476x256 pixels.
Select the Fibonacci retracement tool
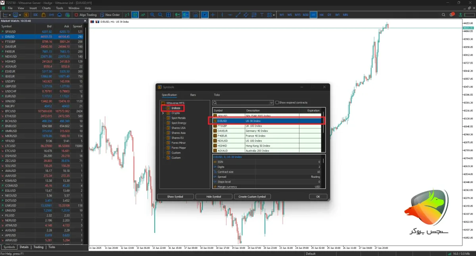coord(254,15)
